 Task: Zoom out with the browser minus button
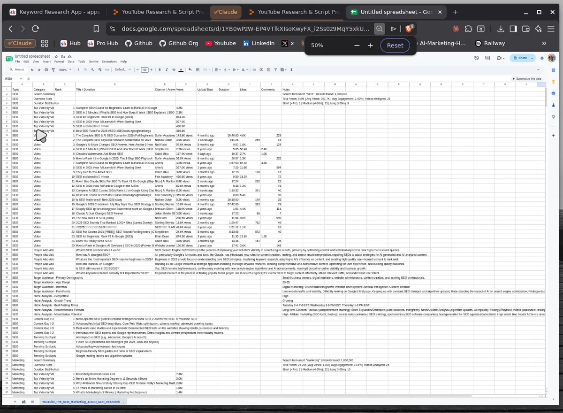[357, 46]
